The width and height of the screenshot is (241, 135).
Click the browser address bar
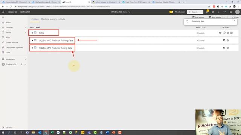(x=111, y=7)
